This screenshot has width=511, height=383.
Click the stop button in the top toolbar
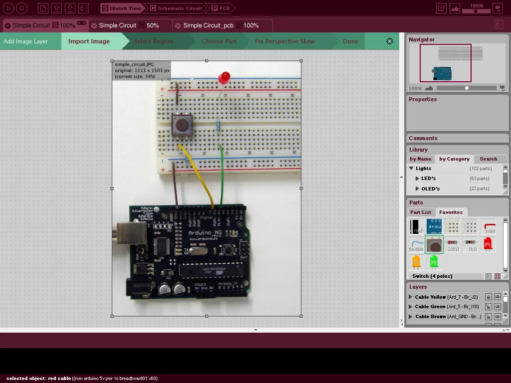[x=22, y=8]
